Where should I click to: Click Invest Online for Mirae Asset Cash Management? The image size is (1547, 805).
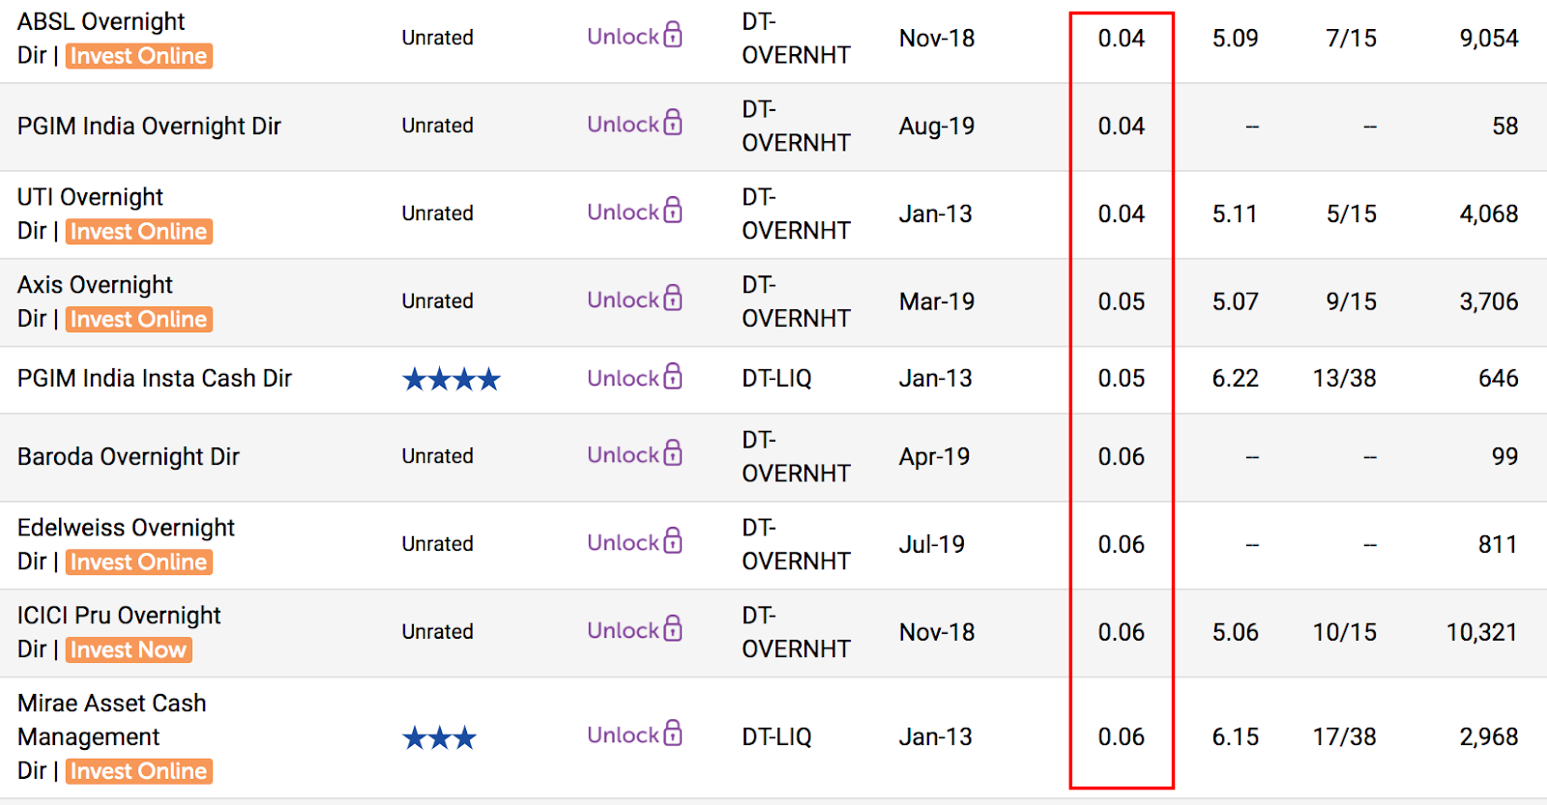[139, 771]
